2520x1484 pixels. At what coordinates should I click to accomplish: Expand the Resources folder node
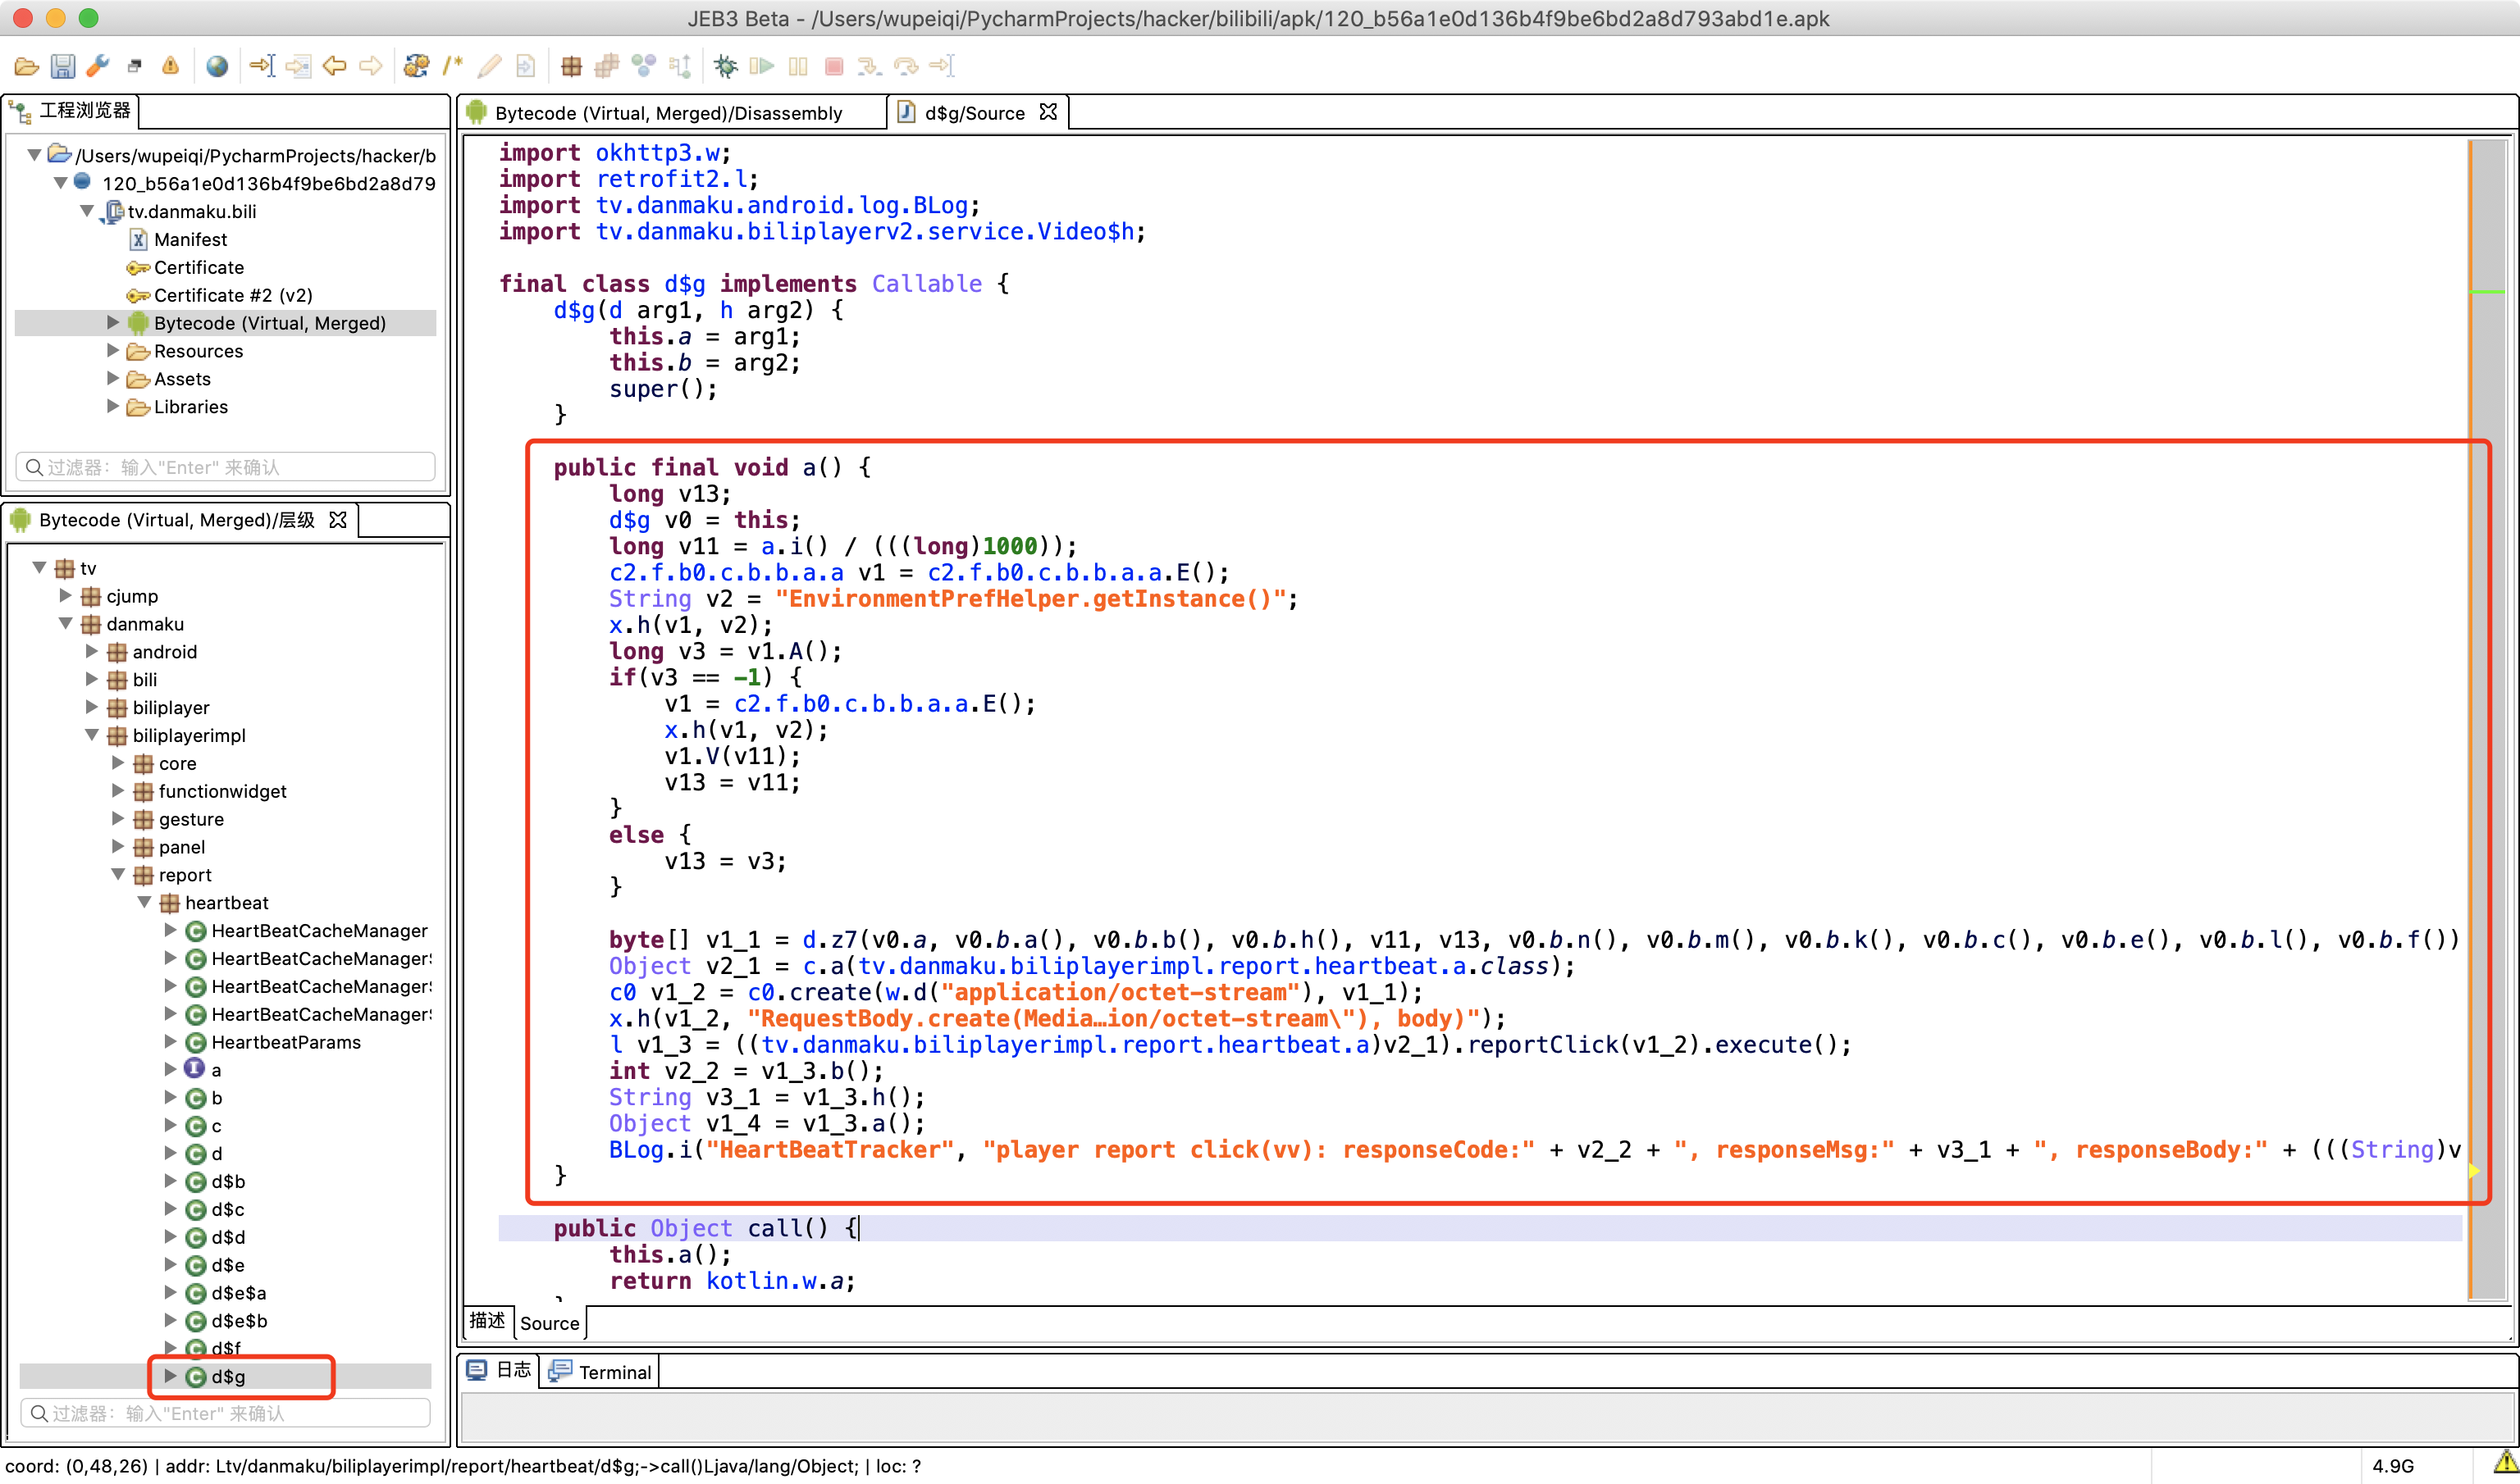[x=113, y=351]
